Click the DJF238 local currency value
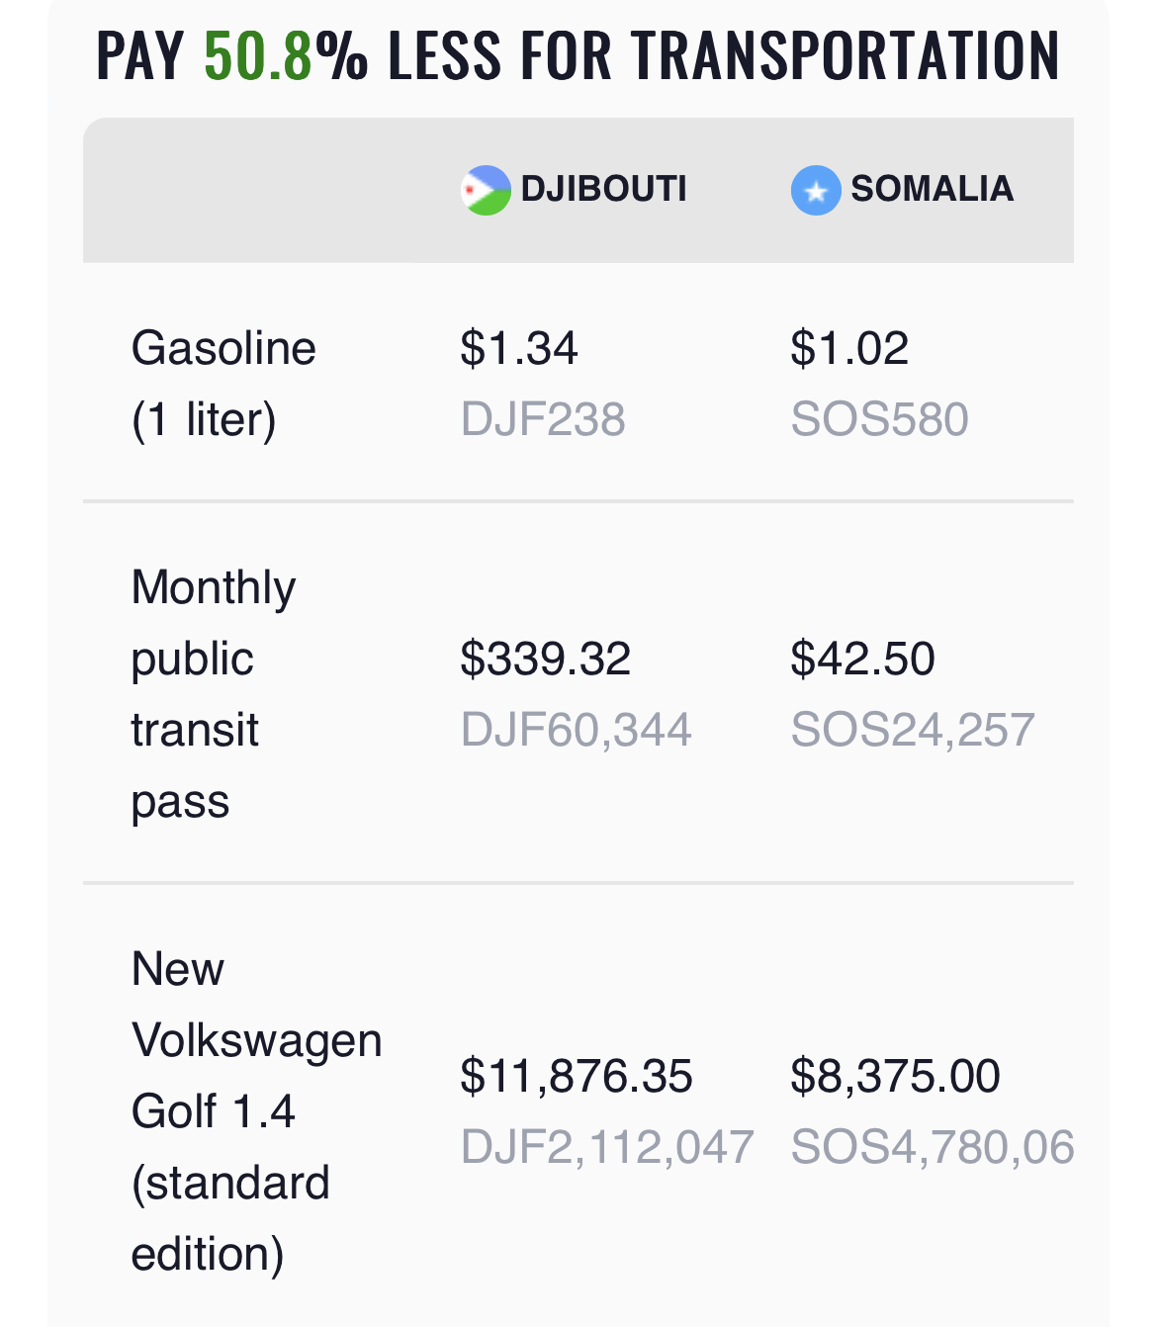This screenshot has height=1327, width=1157. coord(543,419)
